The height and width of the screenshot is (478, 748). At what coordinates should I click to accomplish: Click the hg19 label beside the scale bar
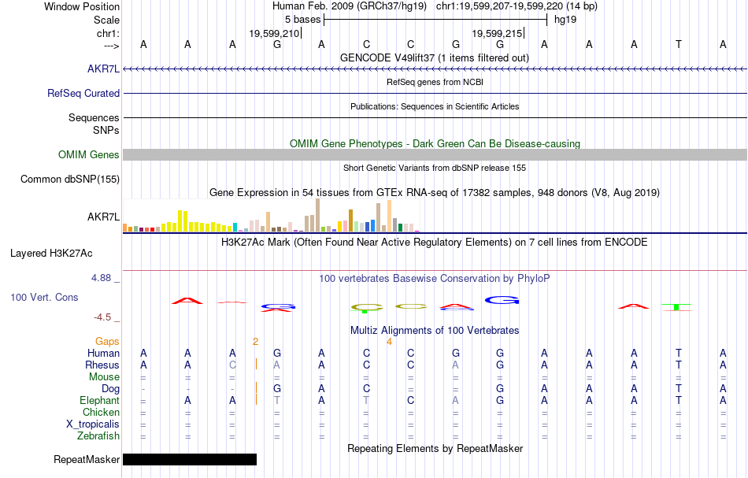(x=565, y=20)
